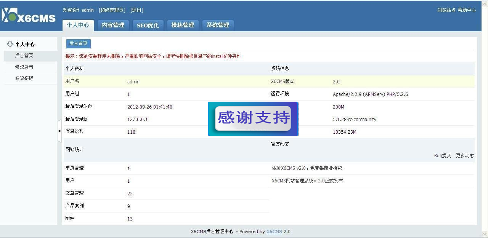Click the 文章管理 count 22

(x=130, y=194)
